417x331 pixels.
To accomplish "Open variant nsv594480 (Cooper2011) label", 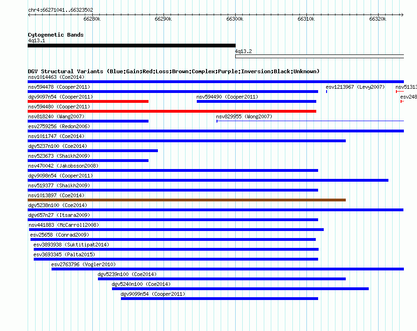I will pyautogui.click(x=59, y=107).
